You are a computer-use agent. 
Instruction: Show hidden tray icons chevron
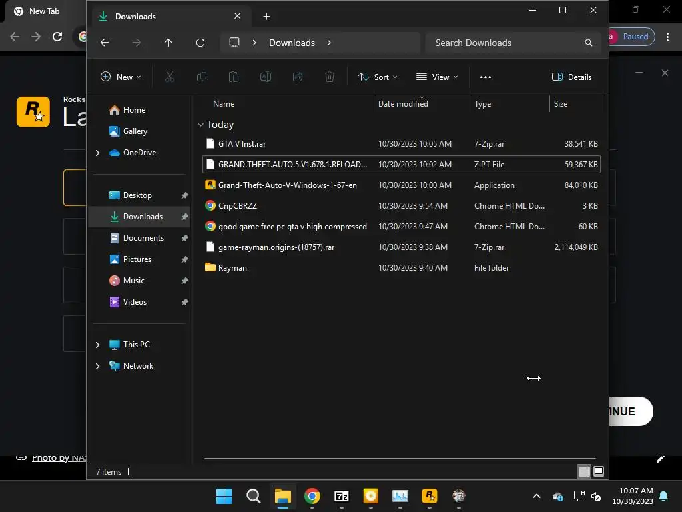[x=537, y=496]
